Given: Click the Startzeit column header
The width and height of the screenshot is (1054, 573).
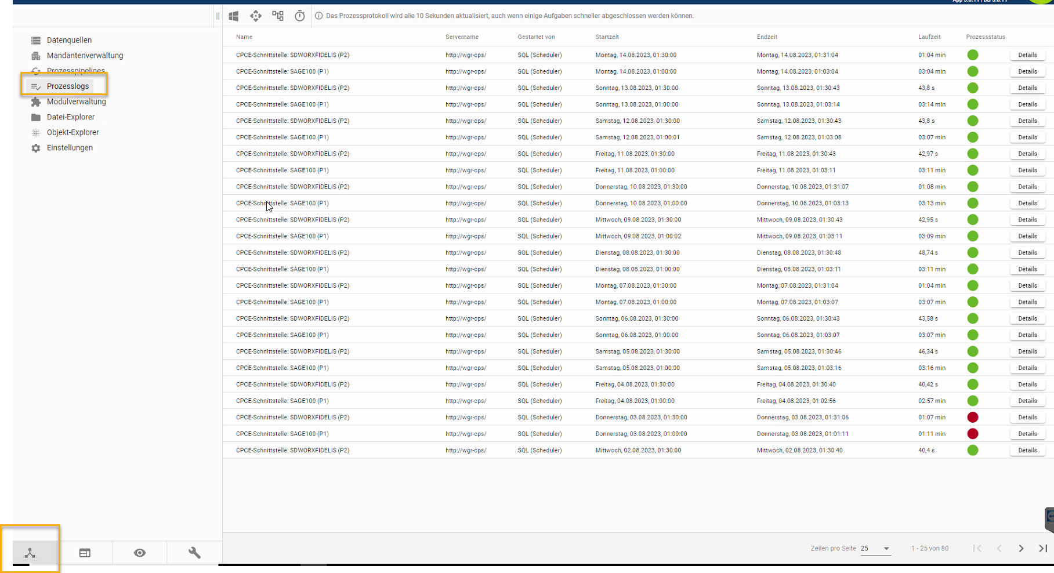Looking at the screenshot, I should point(607,37).
